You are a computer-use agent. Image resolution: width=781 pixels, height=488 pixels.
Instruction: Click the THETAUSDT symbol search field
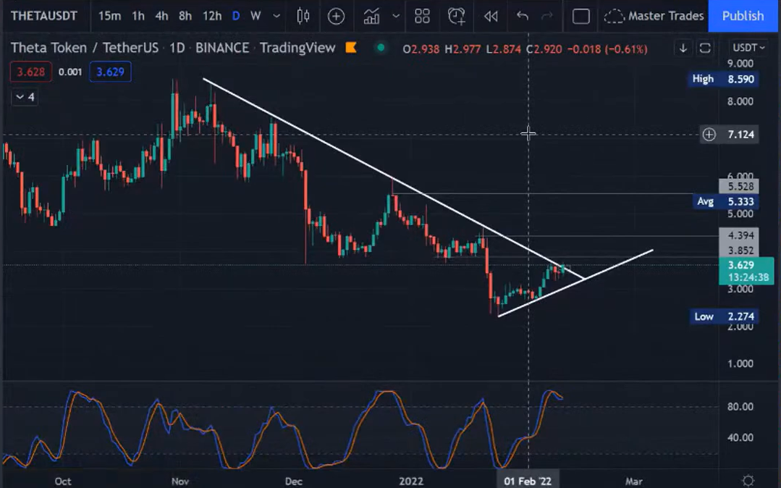click(x=44, y=16)
